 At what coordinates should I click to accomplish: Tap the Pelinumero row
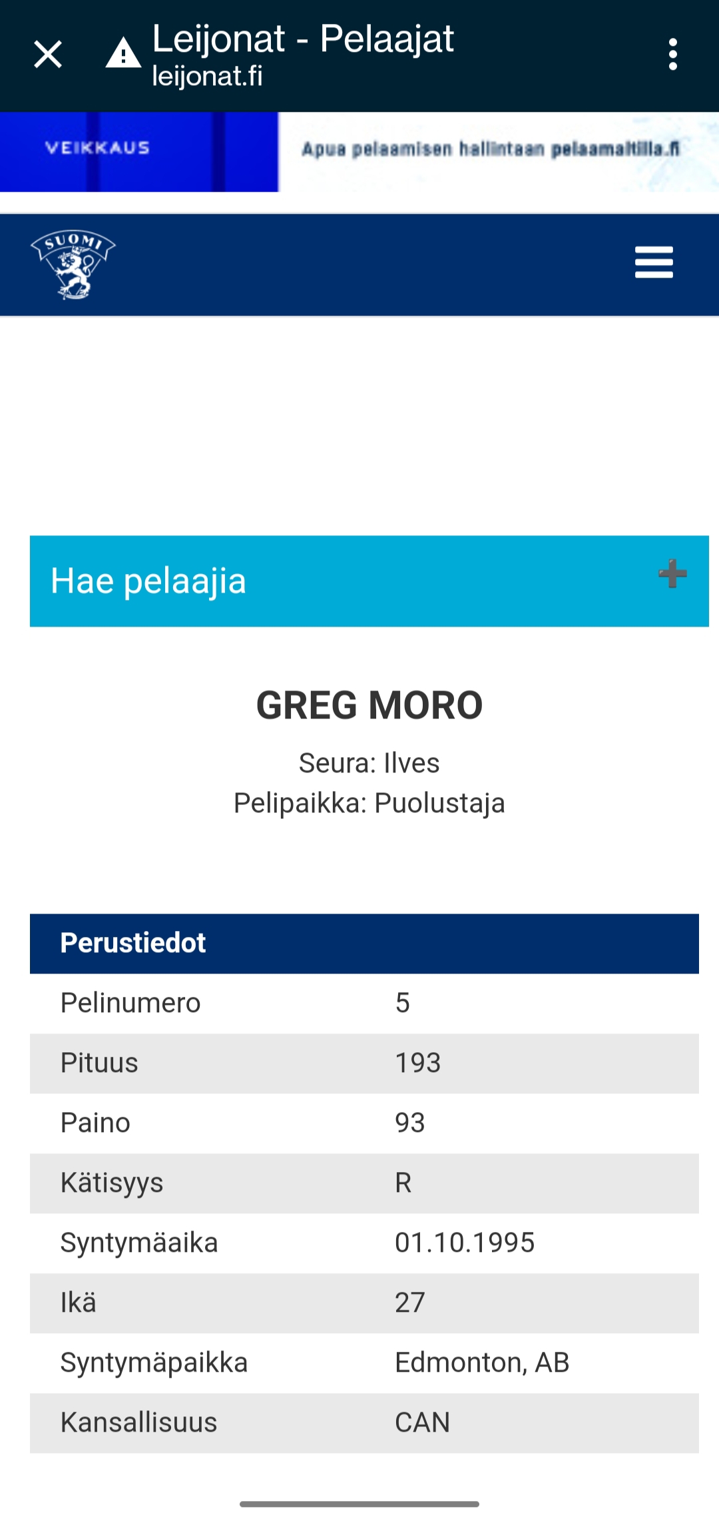(364, 1004)
